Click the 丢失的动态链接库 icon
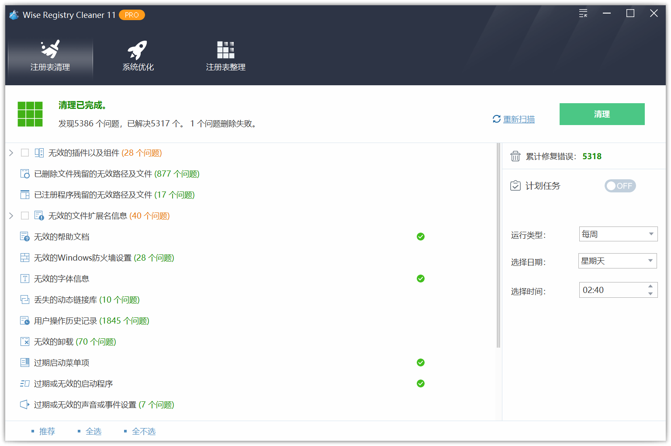The height and width of the screenshot is (446, 671). [25, 300]
